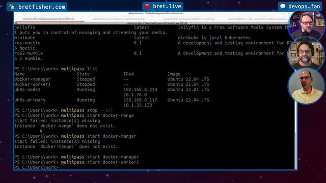Close the active conhost.exe tab
Viewport: 326px width, 183px height.
(x=81, y=19)
